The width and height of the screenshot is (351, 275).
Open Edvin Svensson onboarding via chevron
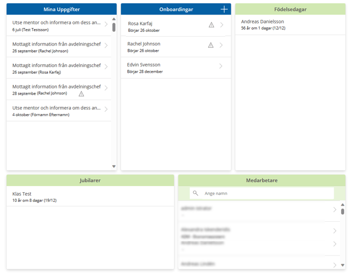coord(221,66)
